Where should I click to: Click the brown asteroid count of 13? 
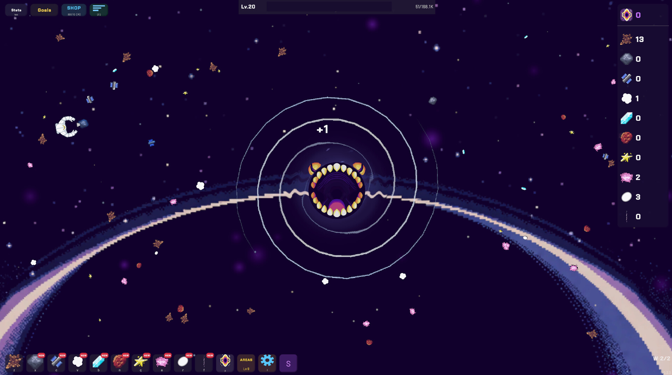click(x=639, y=39)
